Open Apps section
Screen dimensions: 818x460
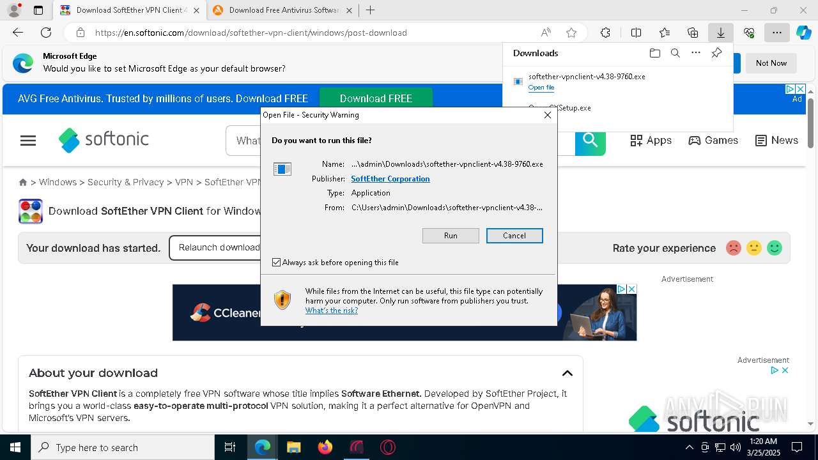click(x=651, y=141)
